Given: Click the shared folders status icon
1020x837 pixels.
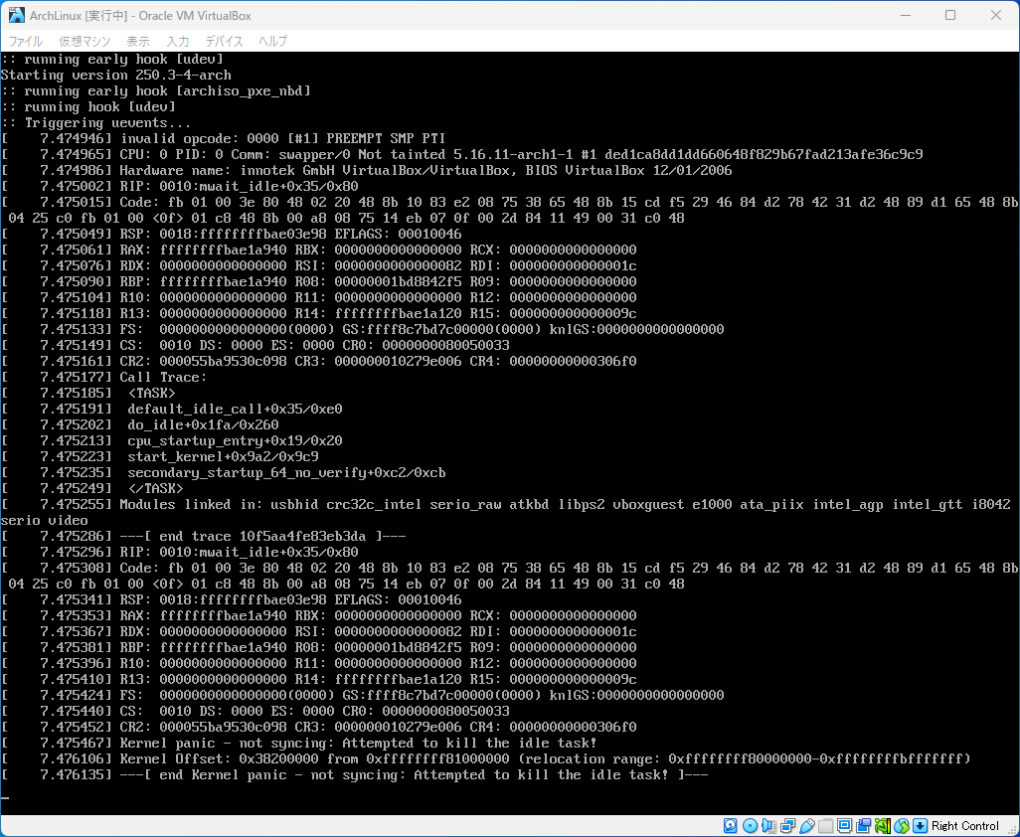Looking at the screenshot, I should point(825,826).
